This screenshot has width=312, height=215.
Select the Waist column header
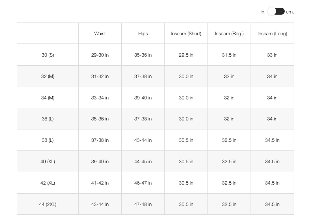100,33
